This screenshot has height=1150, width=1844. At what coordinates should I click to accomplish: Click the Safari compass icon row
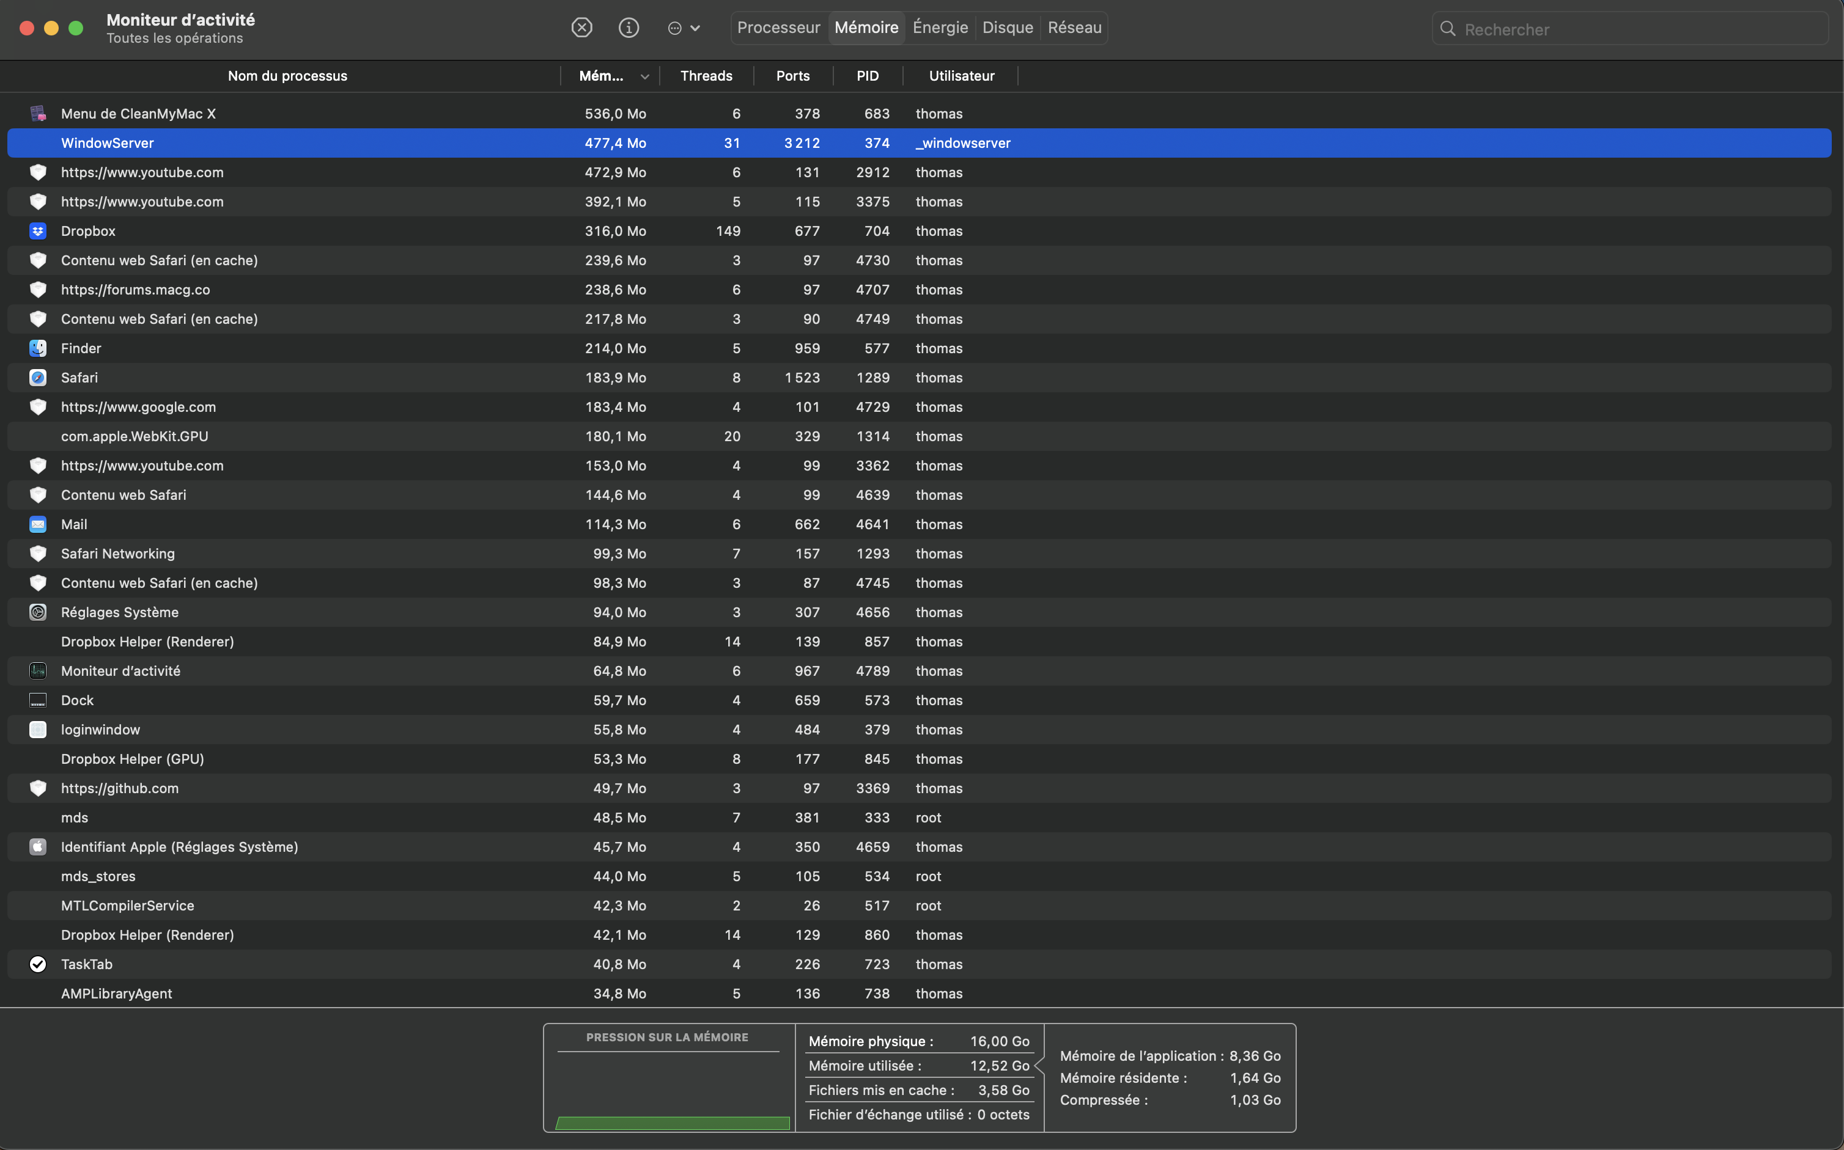coord(38,378)
